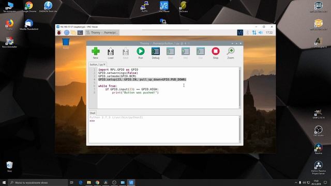
Task: Launch the Raspberry Pi web browser icon
Action: point(67,33)
